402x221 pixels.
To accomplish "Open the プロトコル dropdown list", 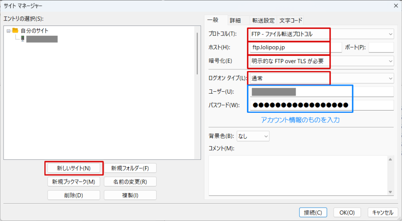I will tap(390, 34).
